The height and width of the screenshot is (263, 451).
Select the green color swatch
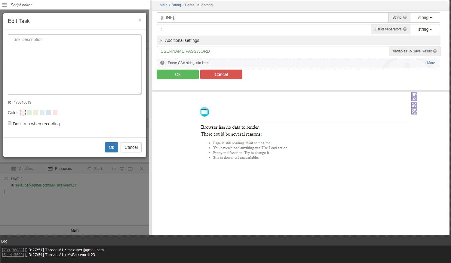[29, 113]
